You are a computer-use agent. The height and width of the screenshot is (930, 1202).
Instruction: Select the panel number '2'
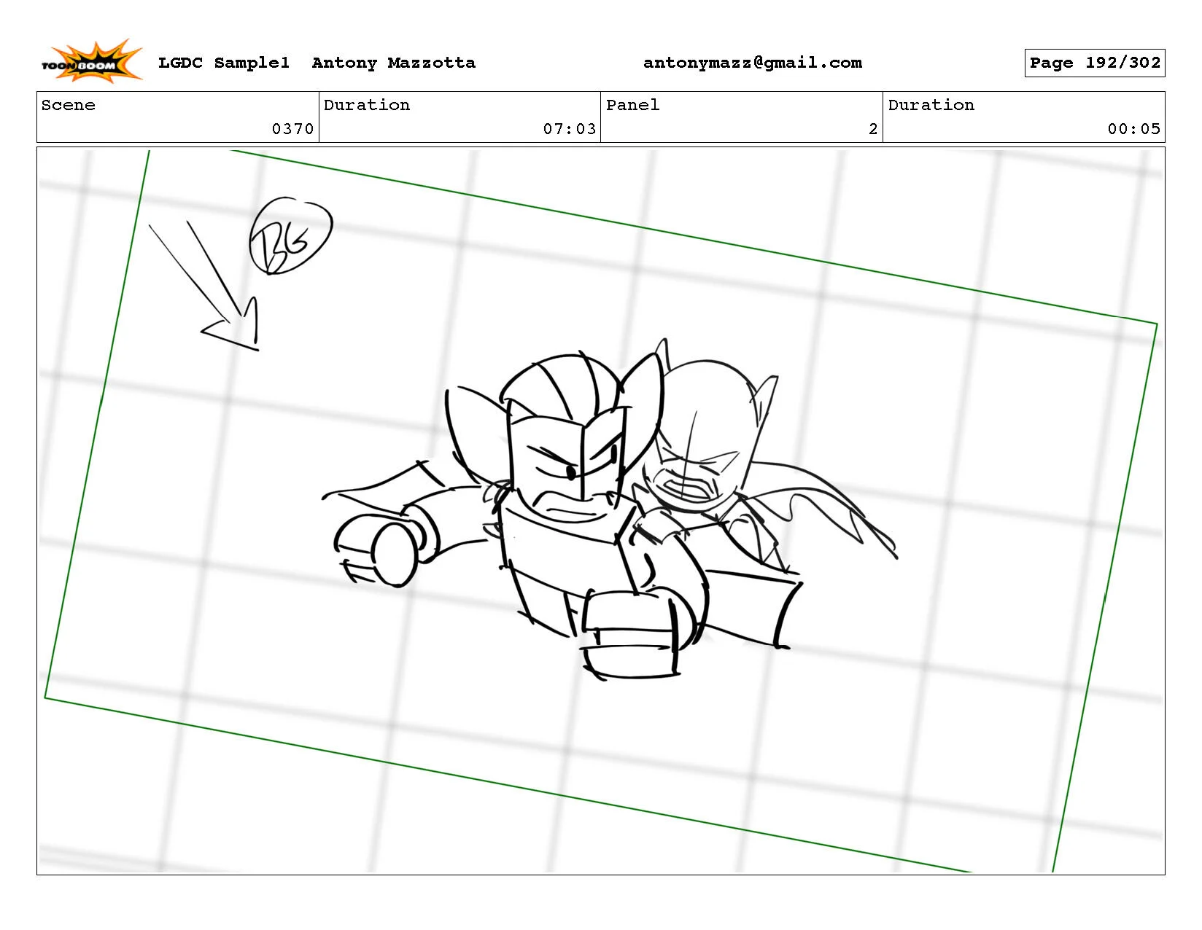coord(873,129)
